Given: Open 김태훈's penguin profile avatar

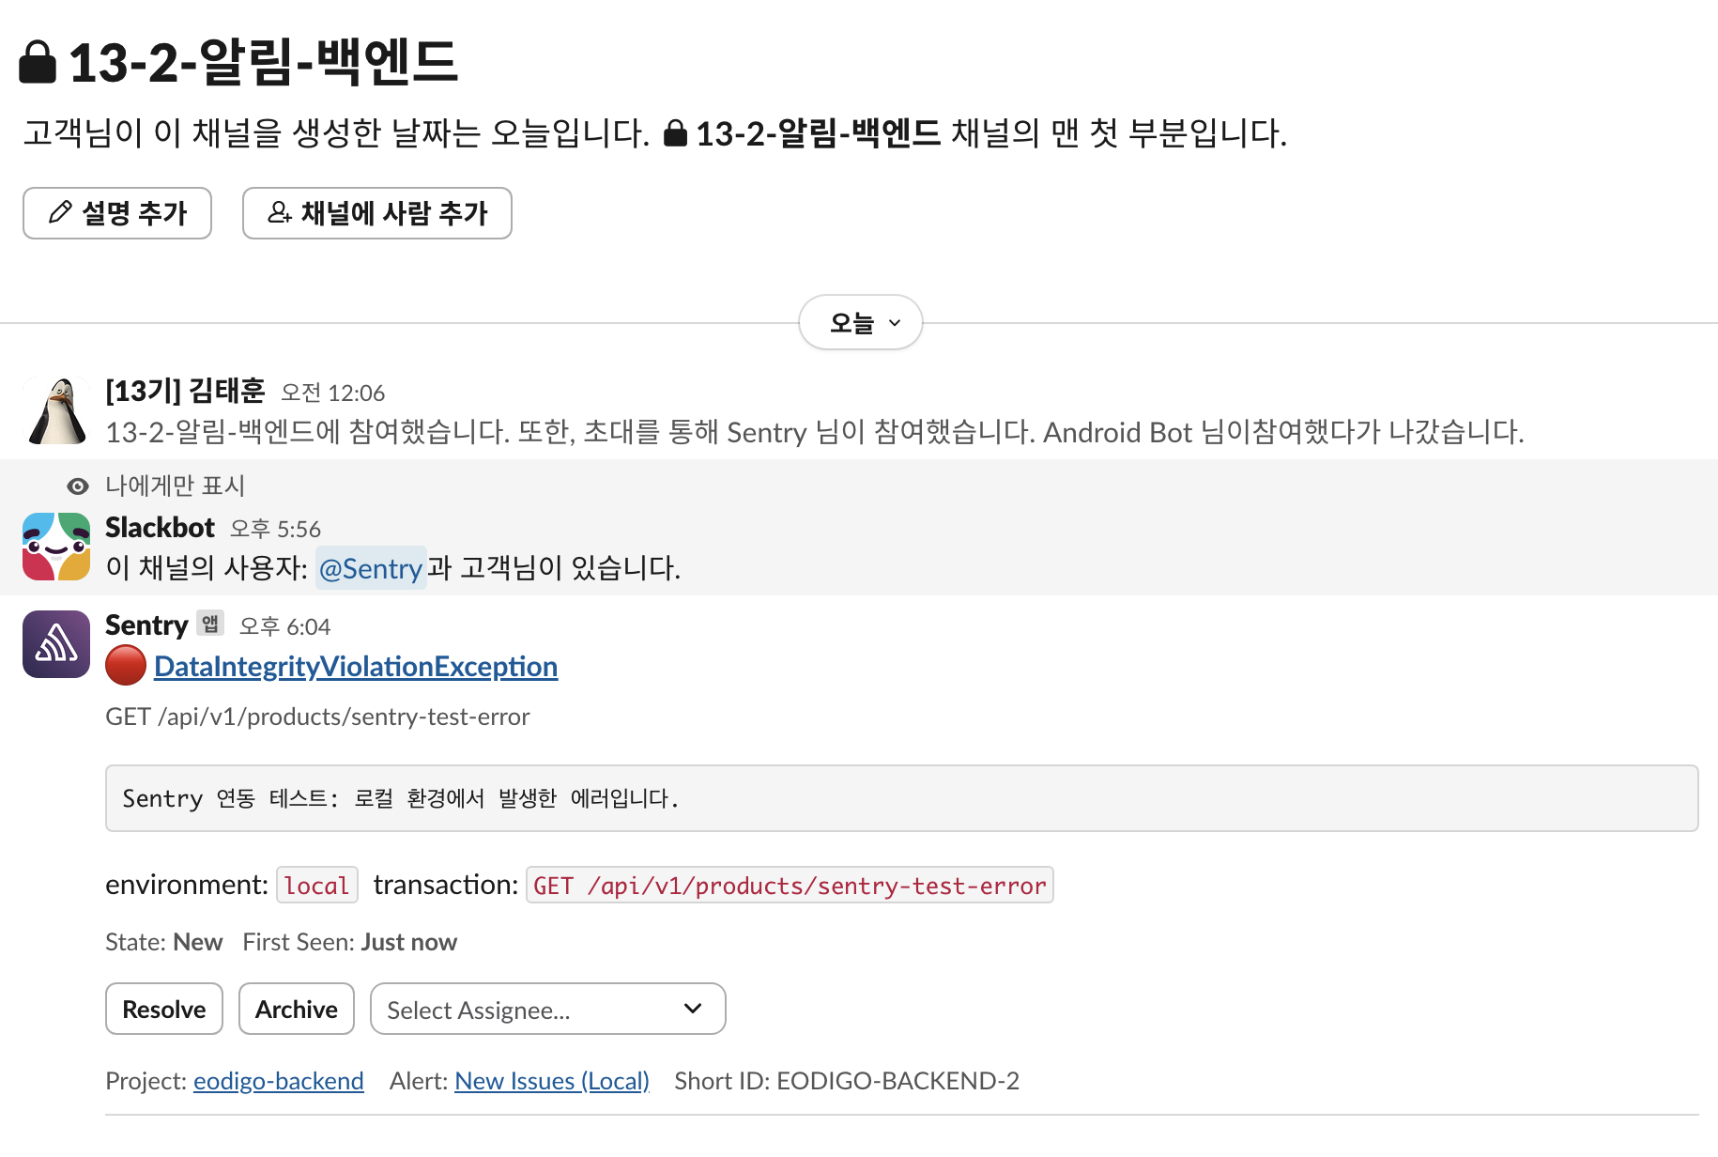Looking at the screenshot, I should [56, 410].
